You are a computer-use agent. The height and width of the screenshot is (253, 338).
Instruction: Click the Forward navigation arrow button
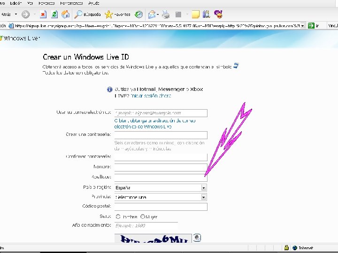click(x=25, y=15)
